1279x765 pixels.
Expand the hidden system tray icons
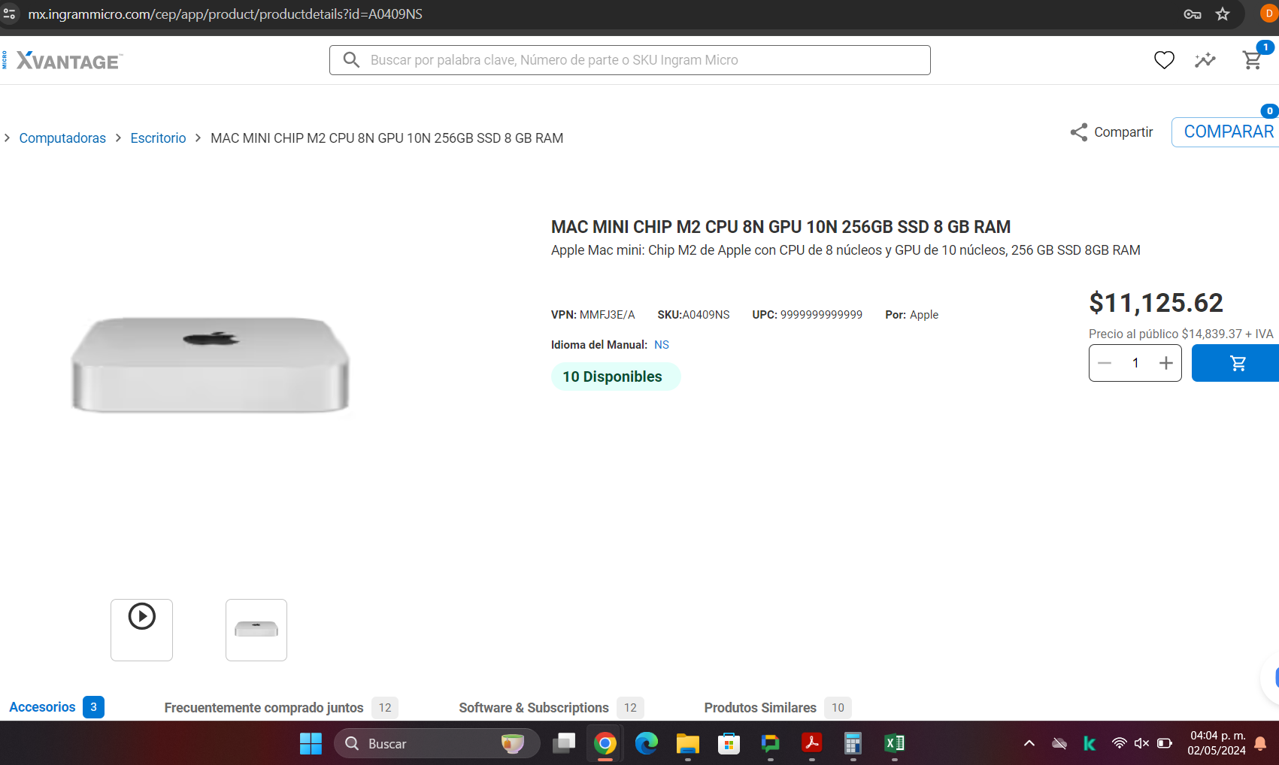pos(1029,743)
